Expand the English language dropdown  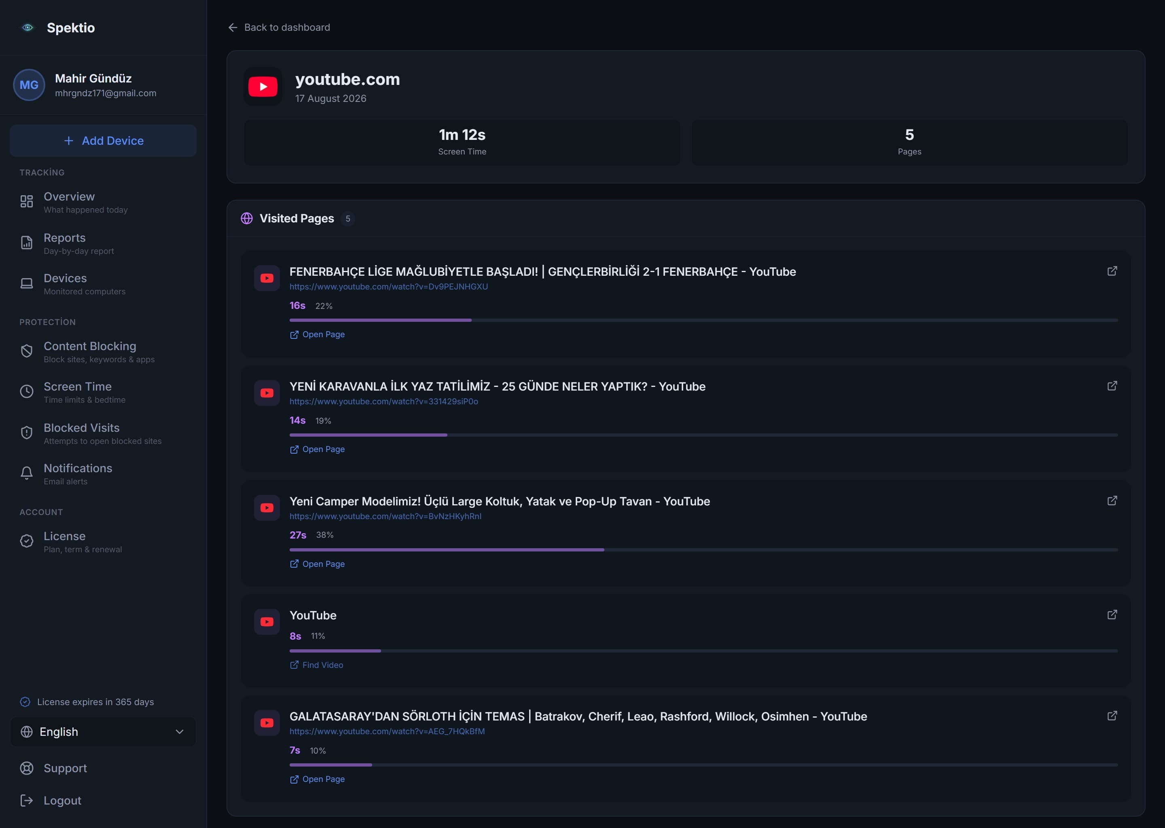103,732
